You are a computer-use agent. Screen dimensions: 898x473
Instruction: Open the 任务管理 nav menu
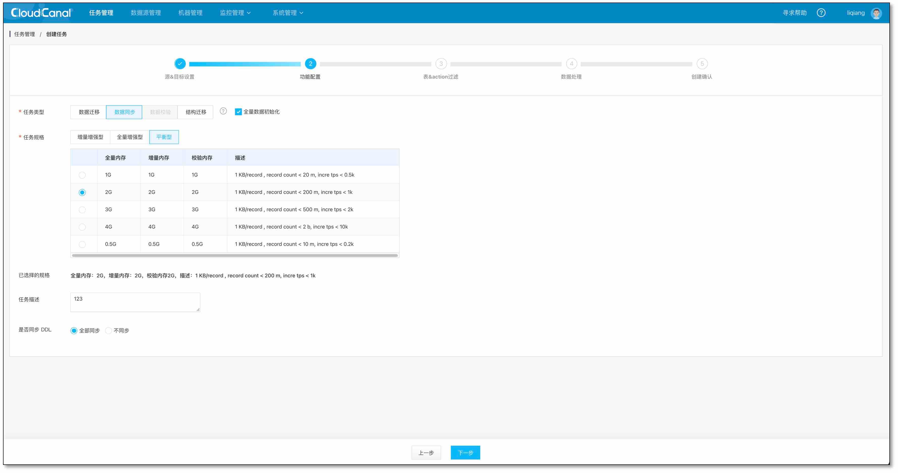(x=101, y=13)
